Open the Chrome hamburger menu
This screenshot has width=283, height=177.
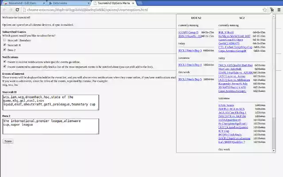point(279,10)
